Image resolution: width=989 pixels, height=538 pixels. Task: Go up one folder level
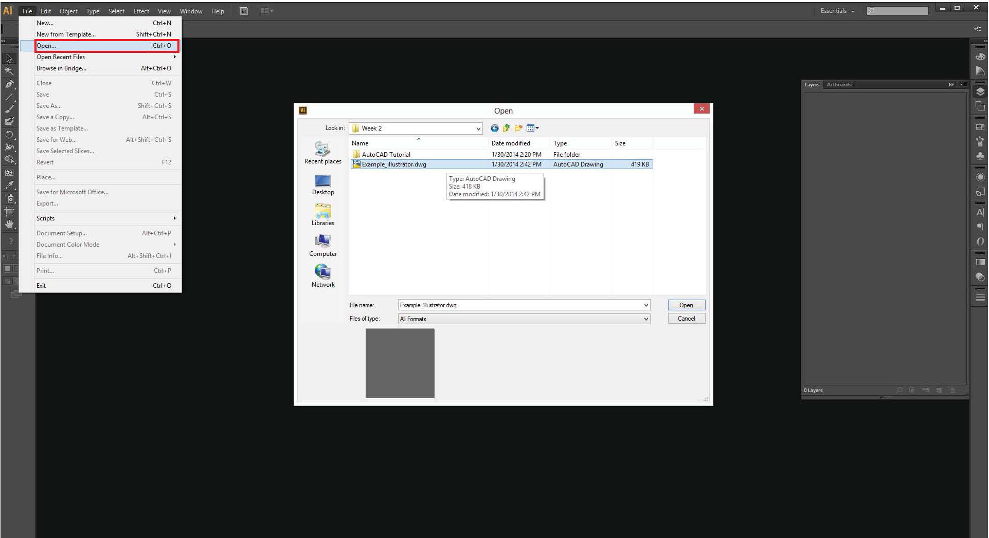point(506,128)
